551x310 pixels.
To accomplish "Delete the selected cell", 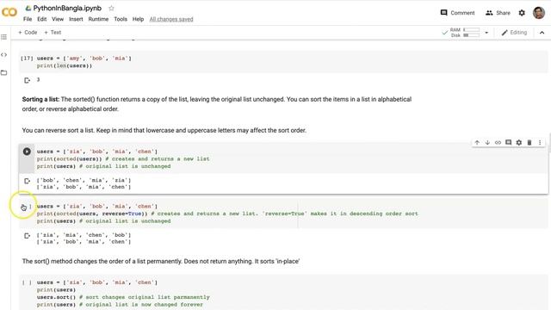I will 529,142.
